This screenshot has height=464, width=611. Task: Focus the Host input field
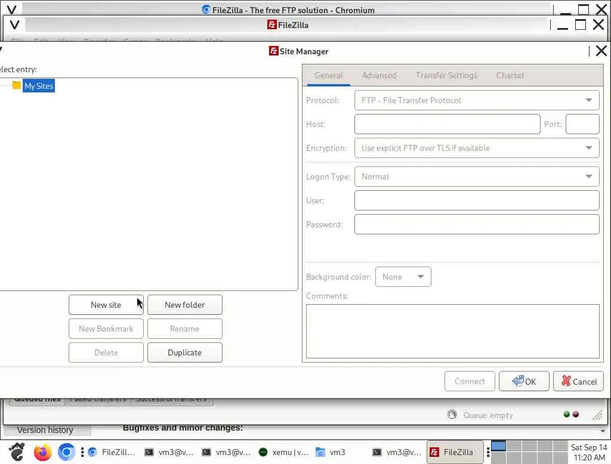coord(448,124)
